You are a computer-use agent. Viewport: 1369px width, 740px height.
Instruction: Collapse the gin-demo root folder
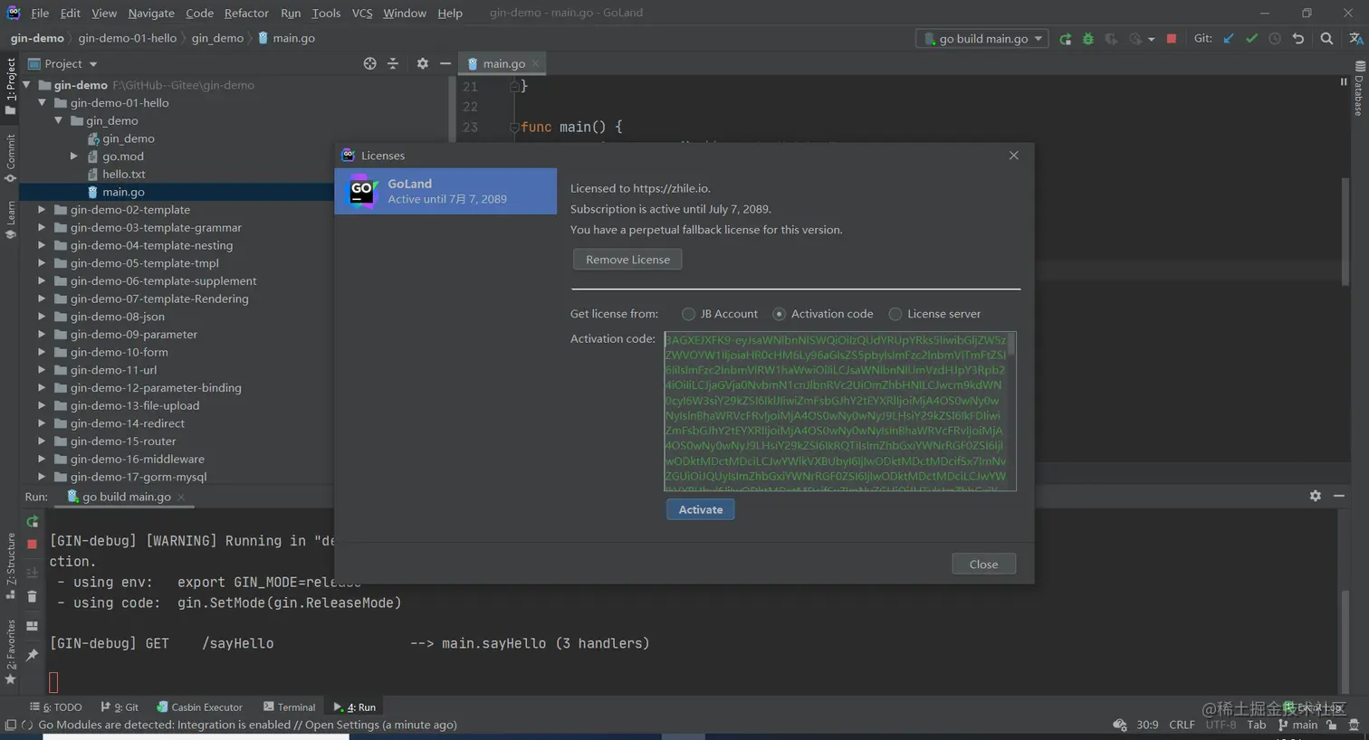26,85
